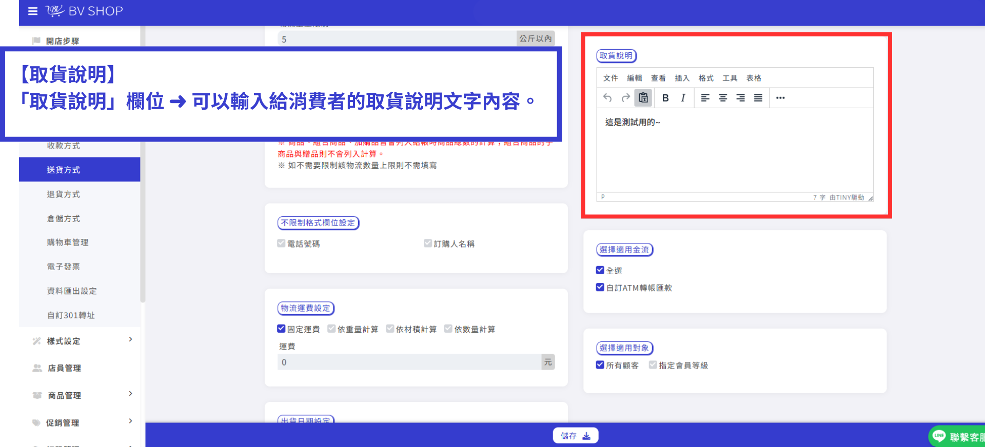Enable the 依重量計算 checkbox
This screenshot has height=447, width=985.
(331, 329)
